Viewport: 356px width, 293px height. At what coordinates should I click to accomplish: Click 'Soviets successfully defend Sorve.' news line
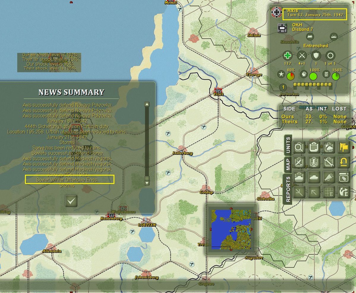click(67, 153)
